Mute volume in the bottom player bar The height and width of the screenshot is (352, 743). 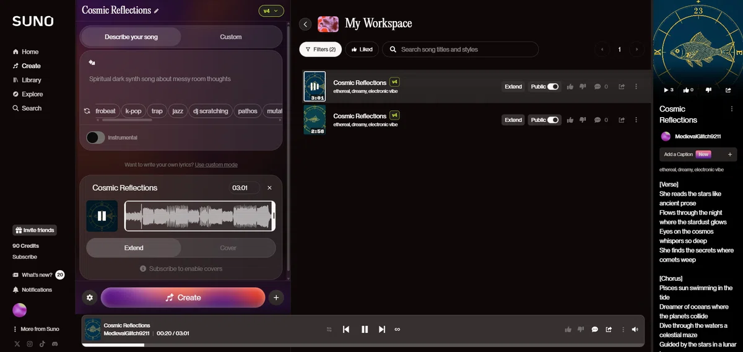[635, 329]
